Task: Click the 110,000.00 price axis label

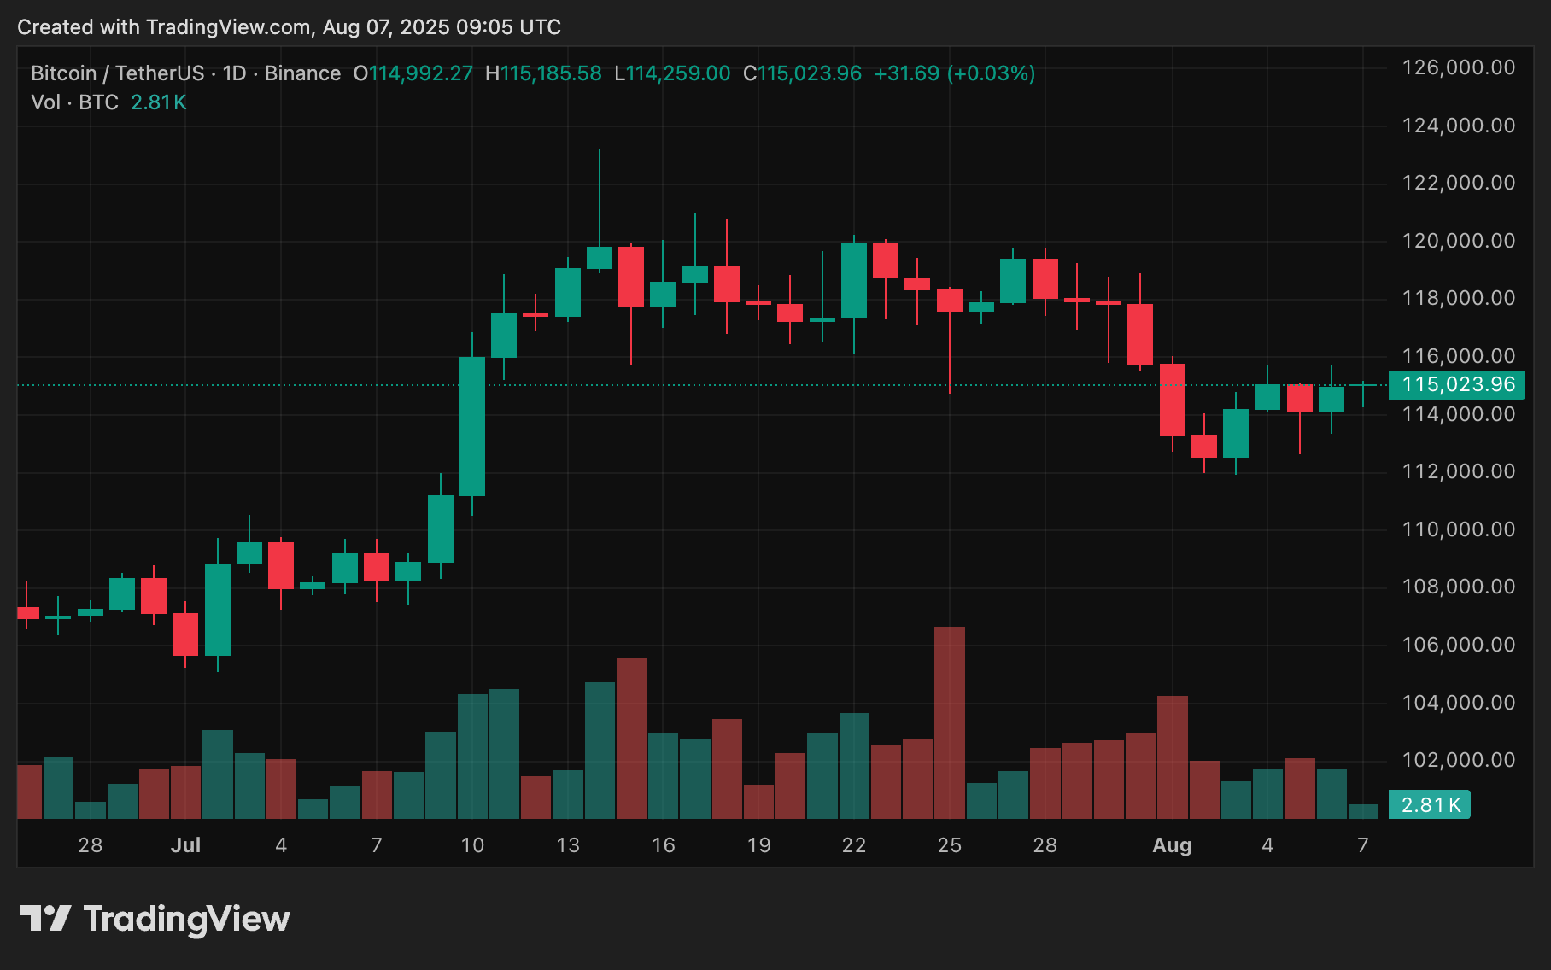Action: coord(1459,529)
